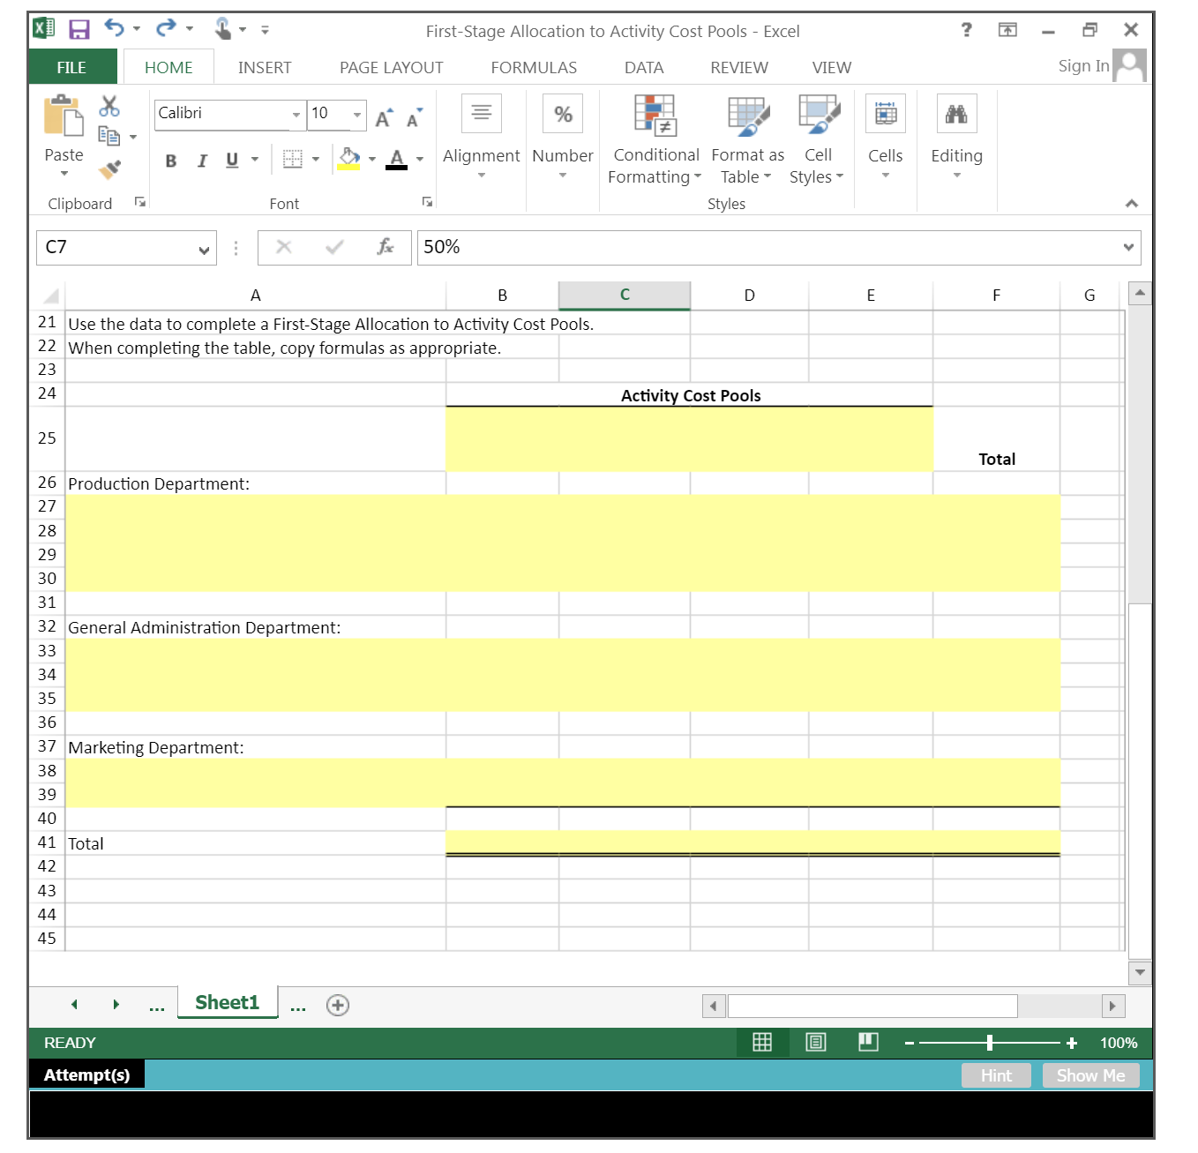Add a new sheet with plus icon

[338, 1005]
